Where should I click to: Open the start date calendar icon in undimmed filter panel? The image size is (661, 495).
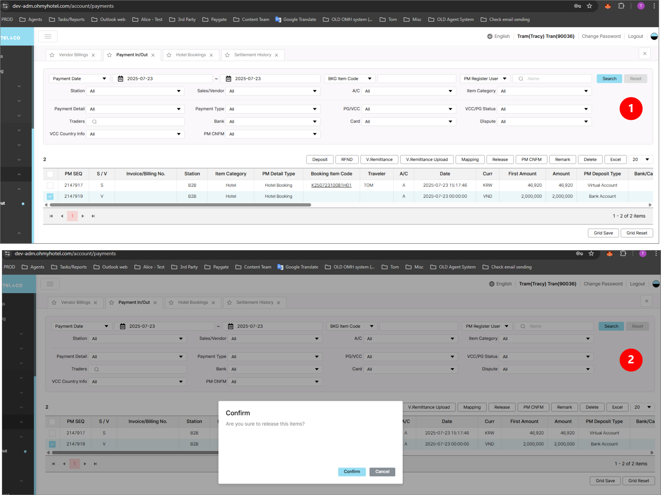120,79
